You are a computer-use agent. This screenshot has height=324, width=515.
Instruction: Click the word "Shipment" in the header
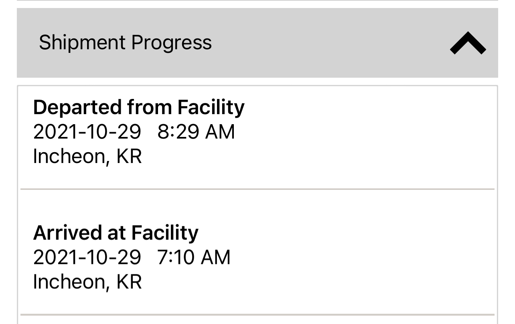[82, 42]
